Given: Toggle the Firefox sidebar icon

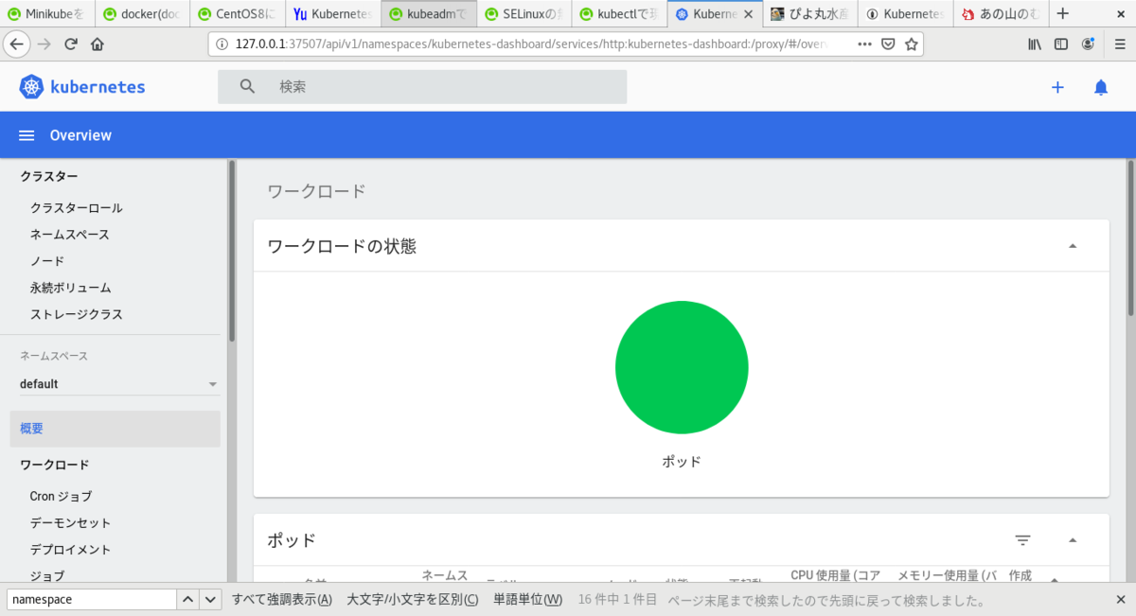Looking at the screenshot, I should click(1061, 44).
